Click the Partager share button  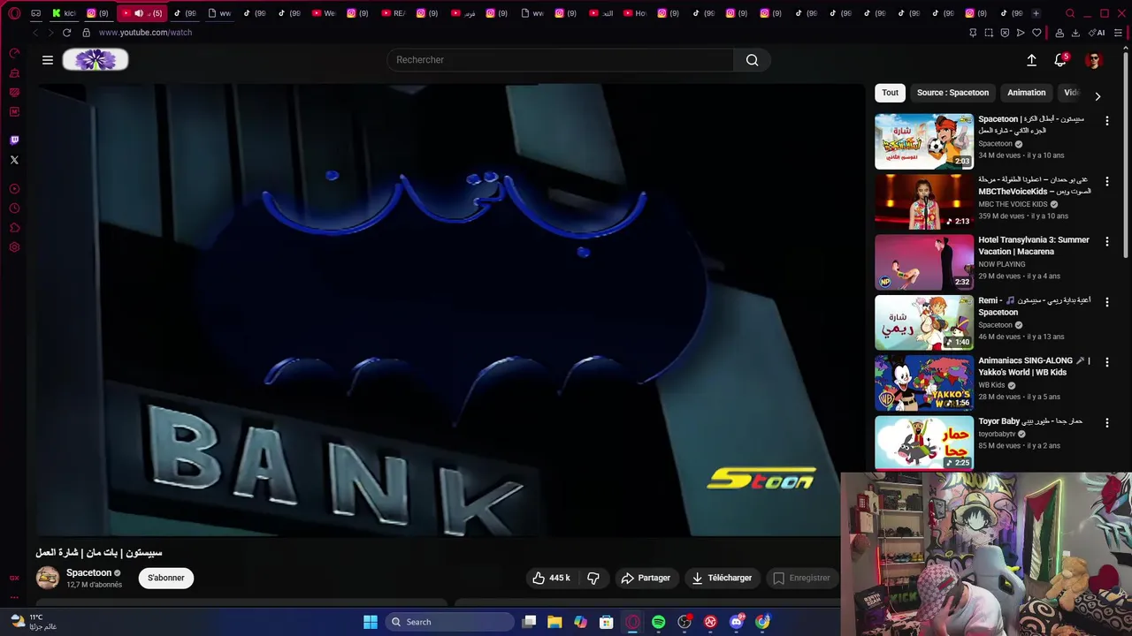pos(646,578)
